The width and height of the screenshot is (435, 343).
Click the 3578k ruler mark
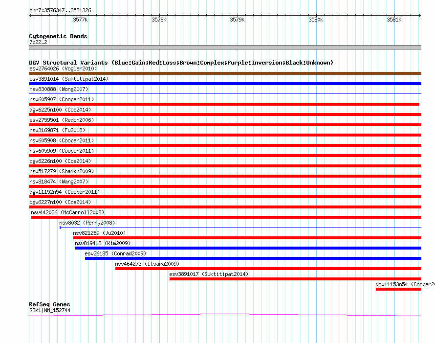159,20
